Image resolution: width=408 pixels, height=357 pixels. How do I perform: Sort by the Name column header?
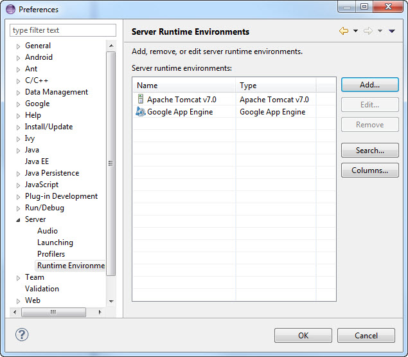184,86
